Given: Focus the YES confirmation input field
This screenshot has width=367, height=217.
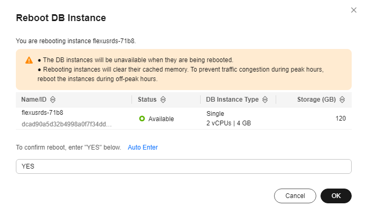Looking at the screenshot, I should 183,166.
